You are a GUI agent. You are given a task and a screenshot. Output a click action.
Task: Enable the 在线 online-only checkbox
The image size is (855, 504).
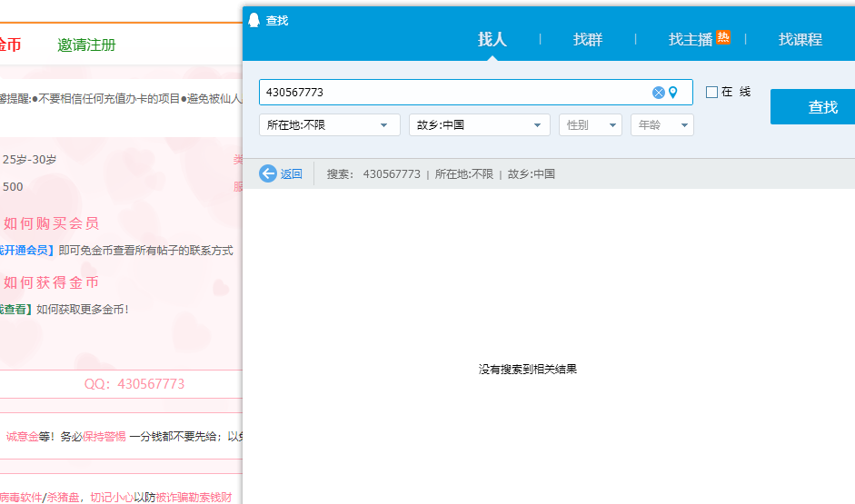(711, 92)
